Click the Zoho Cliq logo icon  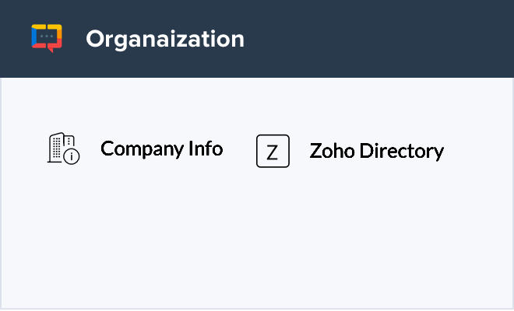click(x=47, y=38)
